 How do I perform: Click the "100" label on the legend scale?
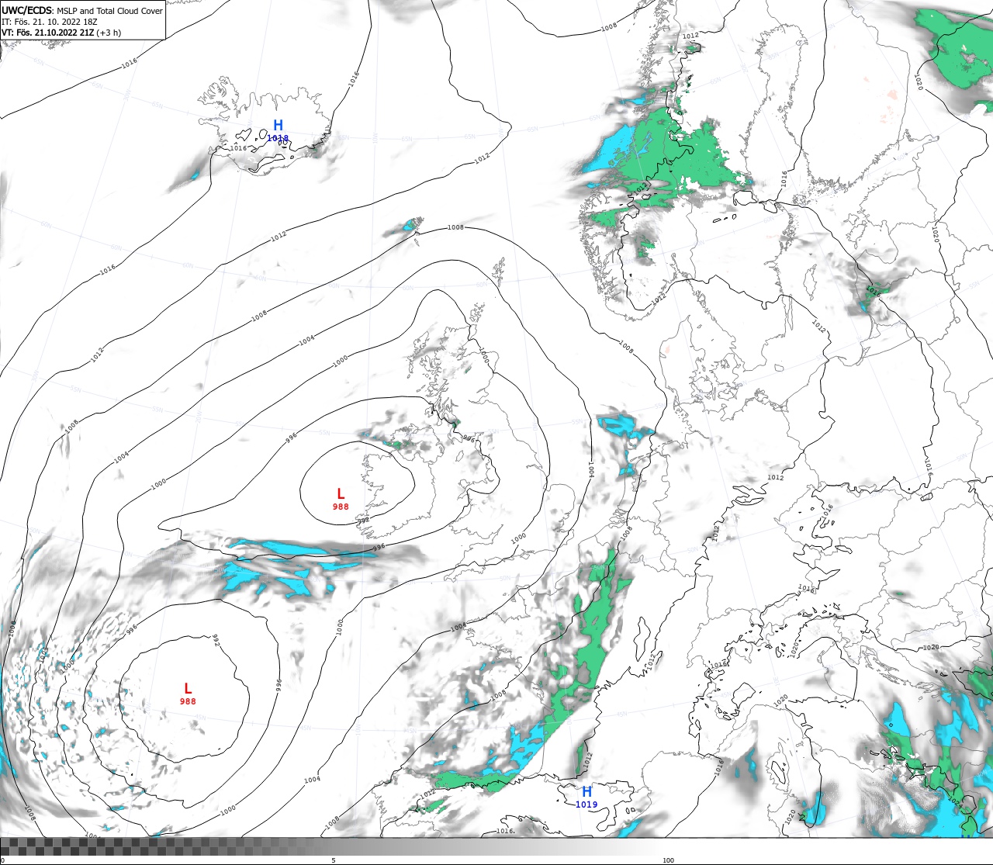669,860
